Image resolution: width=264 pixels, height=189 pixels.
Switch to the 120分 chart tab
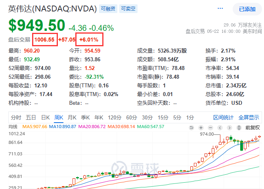tap(115, 117)
